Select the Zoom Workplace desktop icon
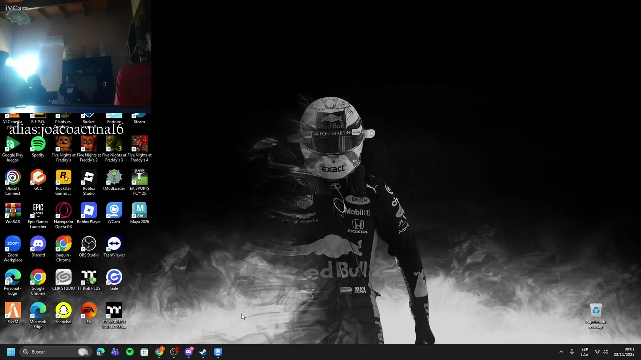Viewport: 641px width, 360px height. (13, 249)
